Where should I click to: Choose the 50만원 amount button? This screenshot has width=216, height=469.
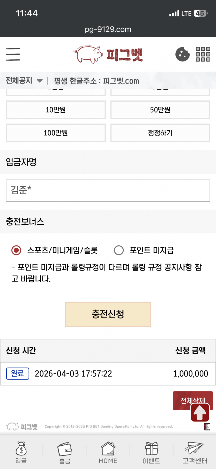pos(160,110)
